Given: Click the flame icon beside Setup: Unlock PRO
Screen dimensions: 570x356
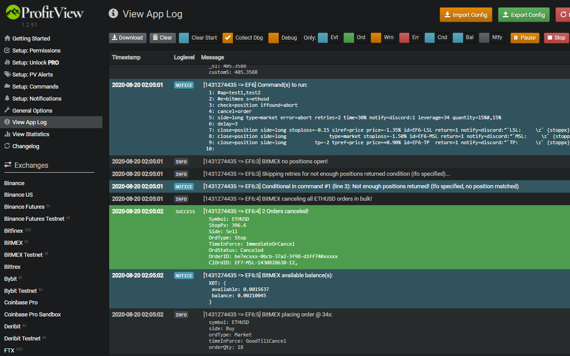Looking at the screenshot, I should (7, 62).
